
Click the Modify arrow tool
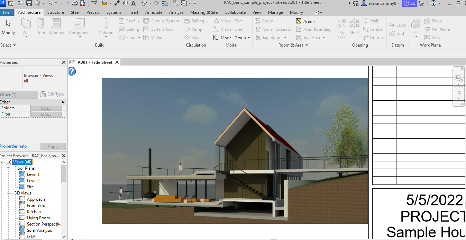8,27
